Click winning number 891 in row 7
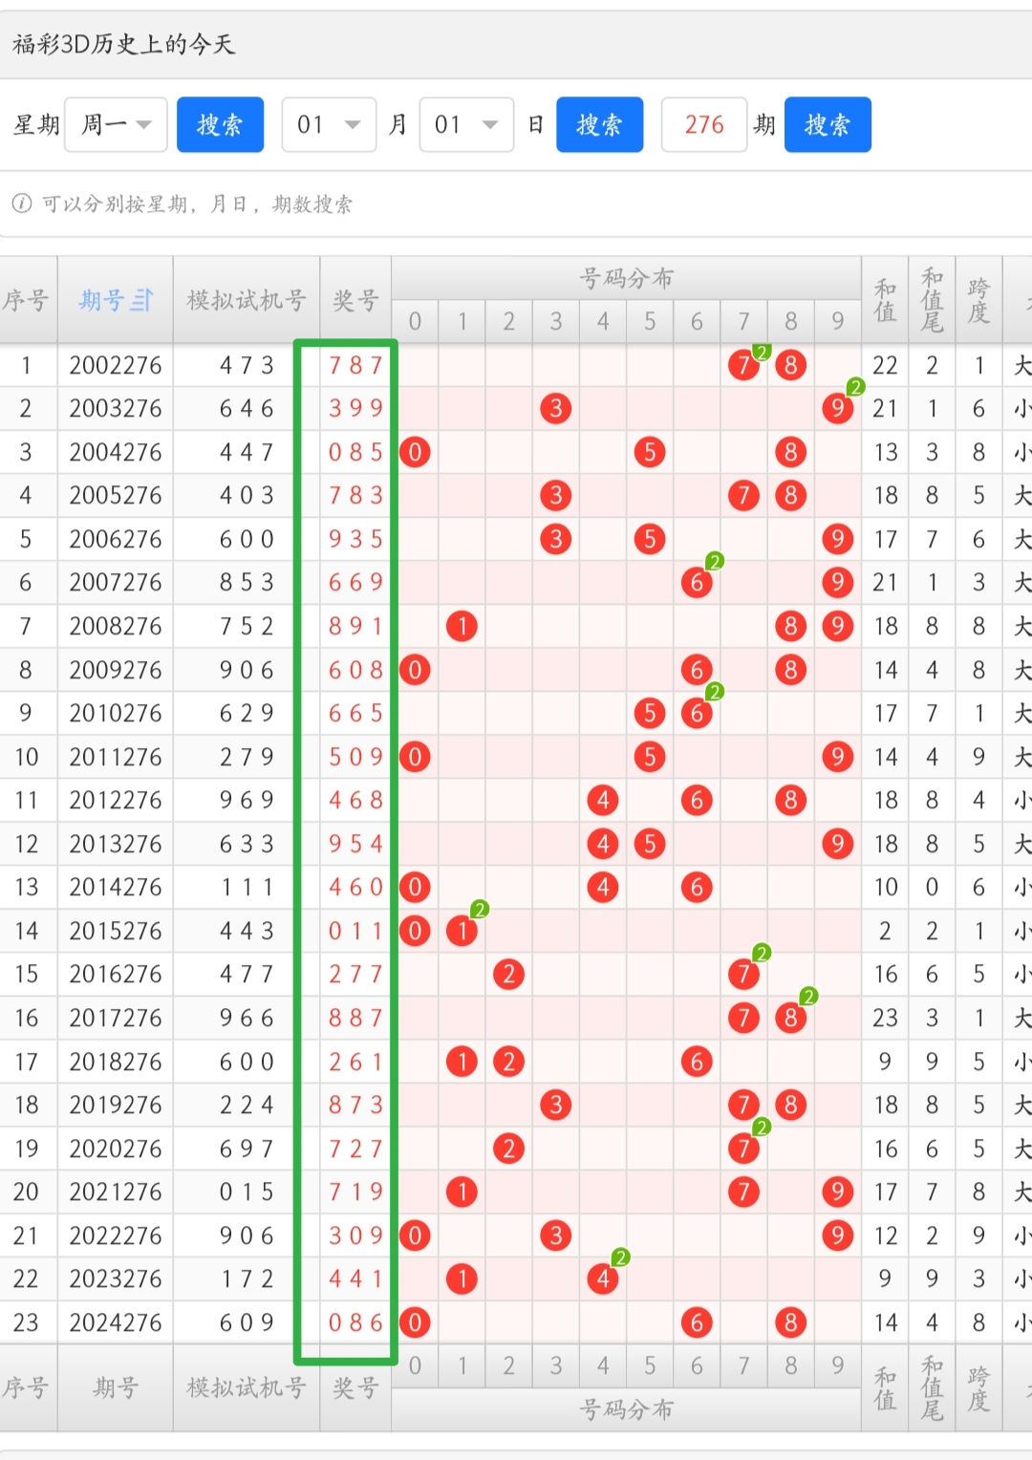This screenshot has width=1032, height=1460. [355, 626]
